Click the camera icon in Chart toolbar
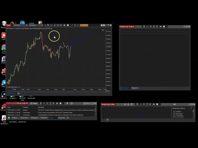Screen dimensions: 198x148 [51, 25]
